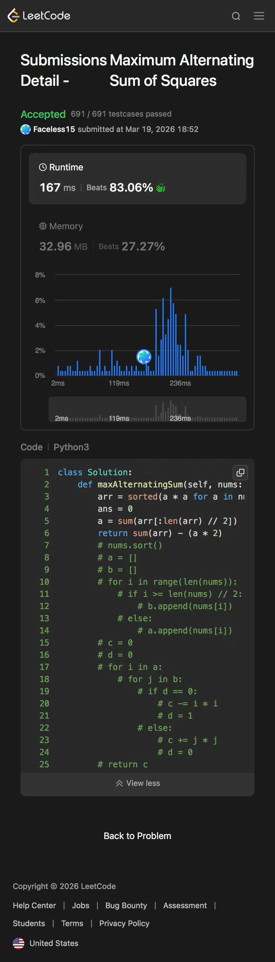275x962 pixels.
Task: Click the 32.96 MB memory value
Action: [x=63, y=247]
